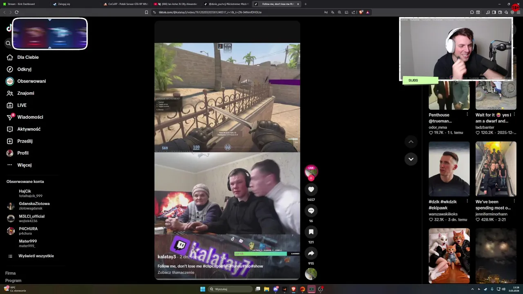Screen dimensions: 523x294
Task: Bookmark the video with the save icon
Action: coord(311,232)
